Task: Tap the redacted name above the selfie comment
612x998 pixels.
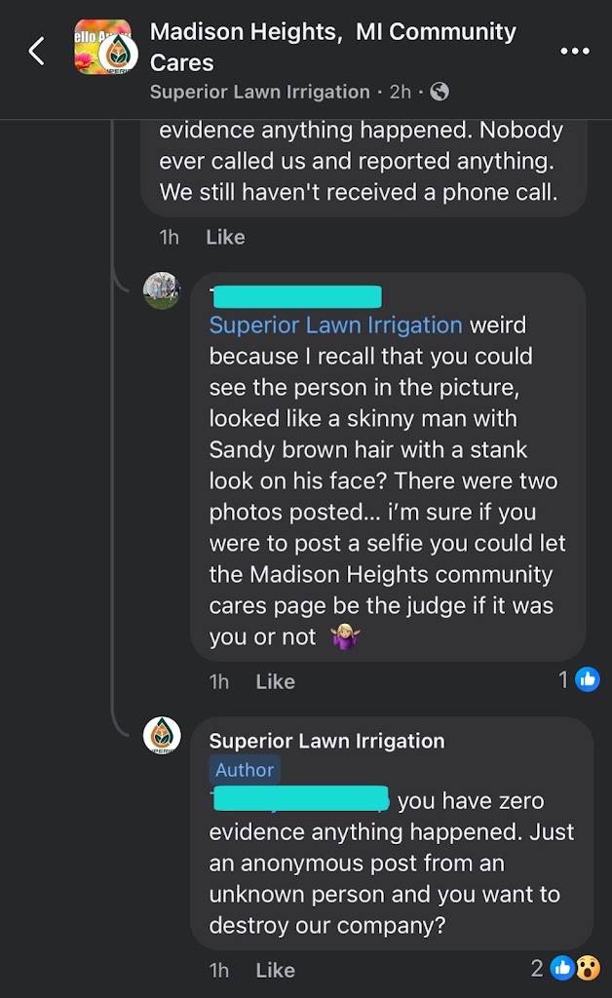Action: click(295, 296)
